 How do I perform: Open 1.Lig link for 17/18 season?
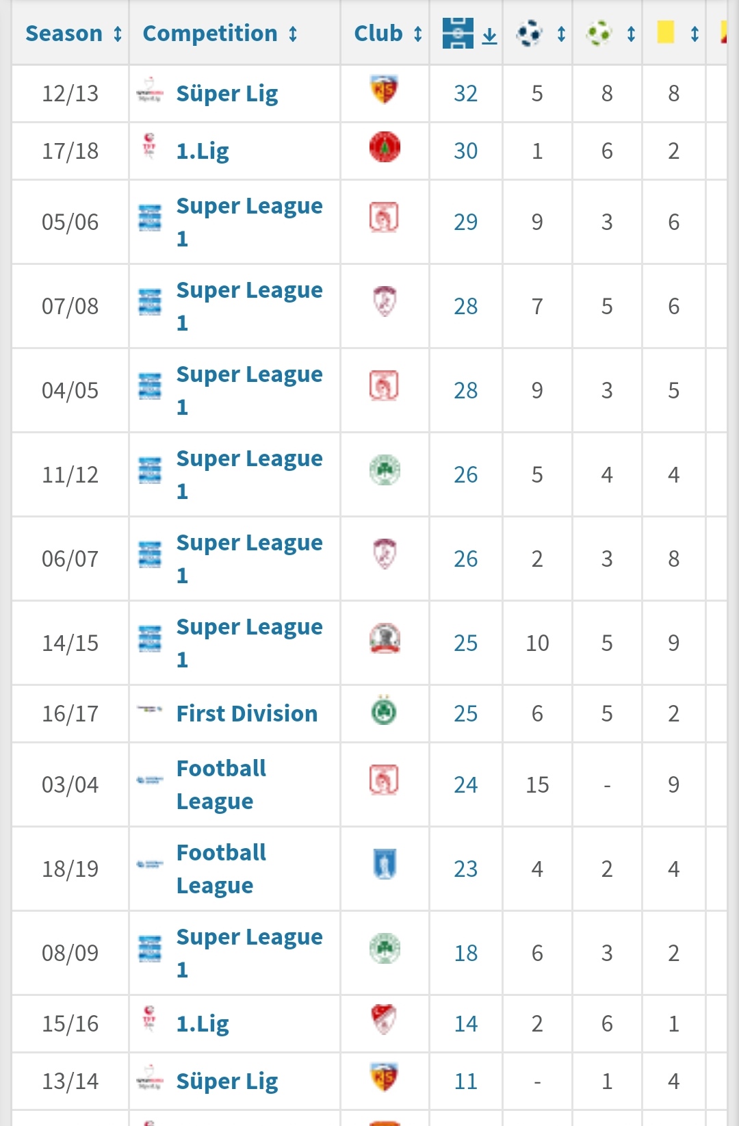203,151
